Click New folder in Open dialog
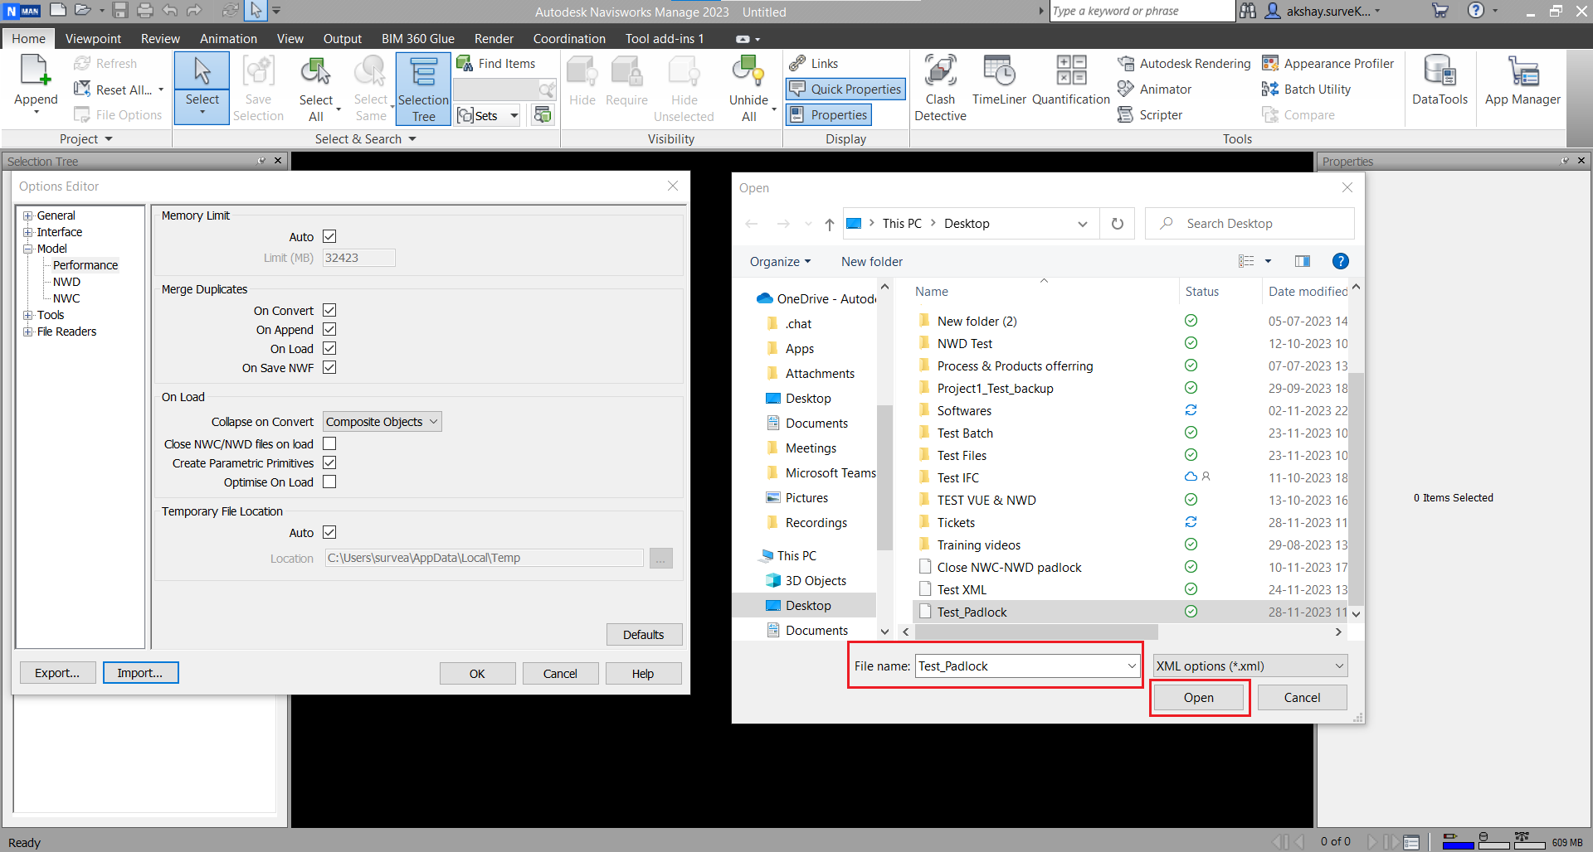Image resolution: width=1593 pixels, height=852 pixels. (x=872, y=262)
